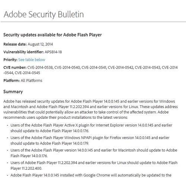Click the "Priority:" label

pyautogui.click(x=10, y=60)
